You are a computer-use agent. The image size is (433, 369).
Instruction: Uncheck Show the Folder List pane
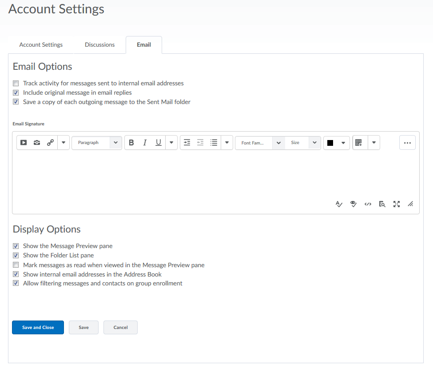pyautogui.click(x=16, y=255)
